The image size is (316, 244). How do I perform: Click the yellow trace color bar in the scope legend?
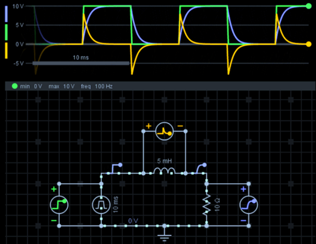click(6, 51)
